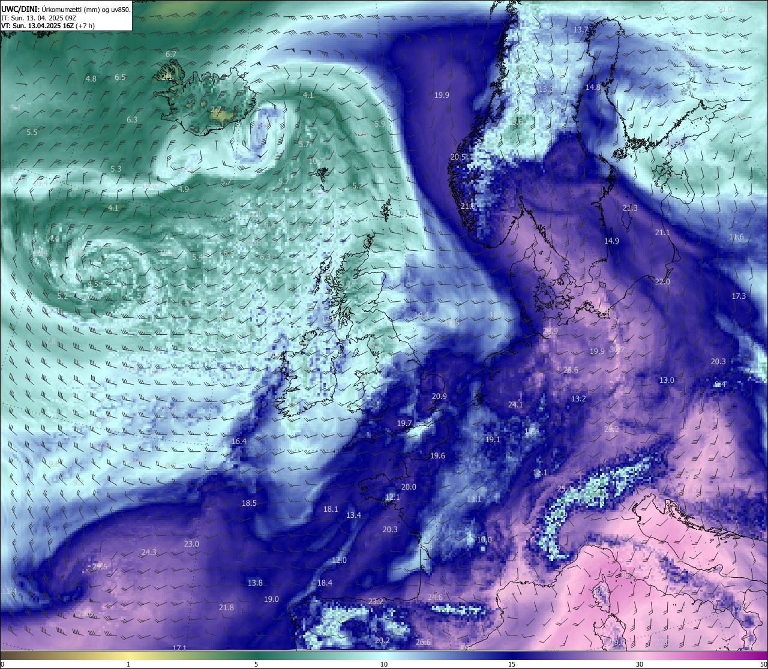Click the 50 tick label on the color scale
768x669 pixels.
tap(763, 664)
